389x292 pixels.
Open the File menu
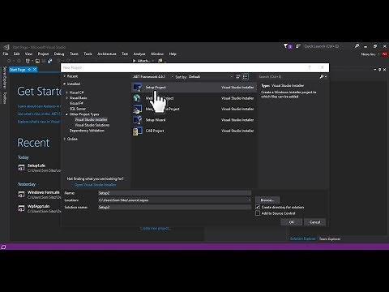click(6, 54)
